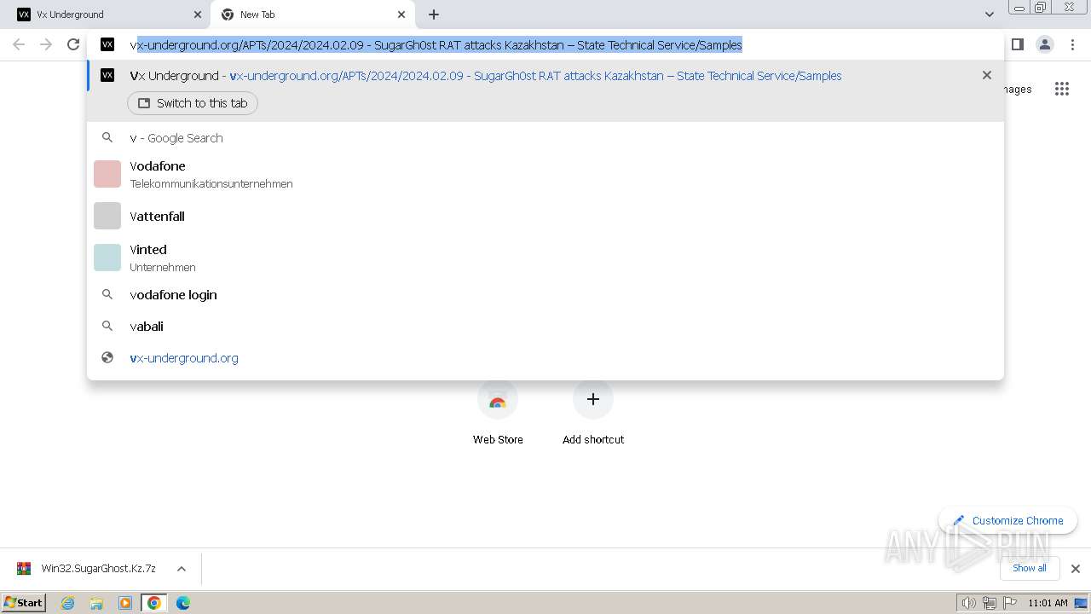1091x614 pixels.
Task: Choose the Vattenfall suggestion
Action: (x=545, y=217)
